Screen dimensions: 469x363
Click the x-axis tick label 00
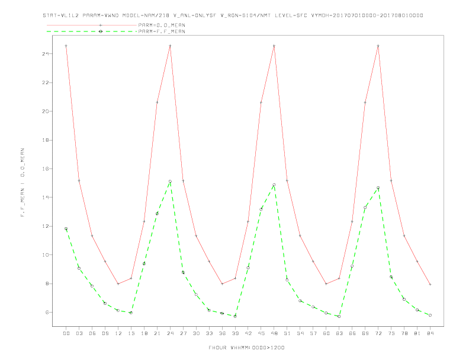(66, 333)
